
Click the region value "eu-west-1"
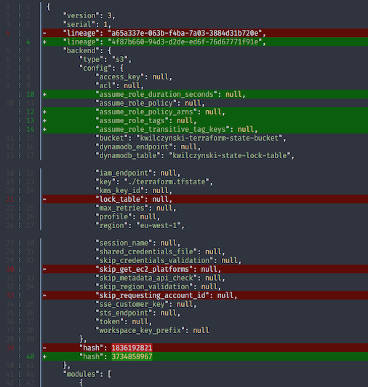159,226
